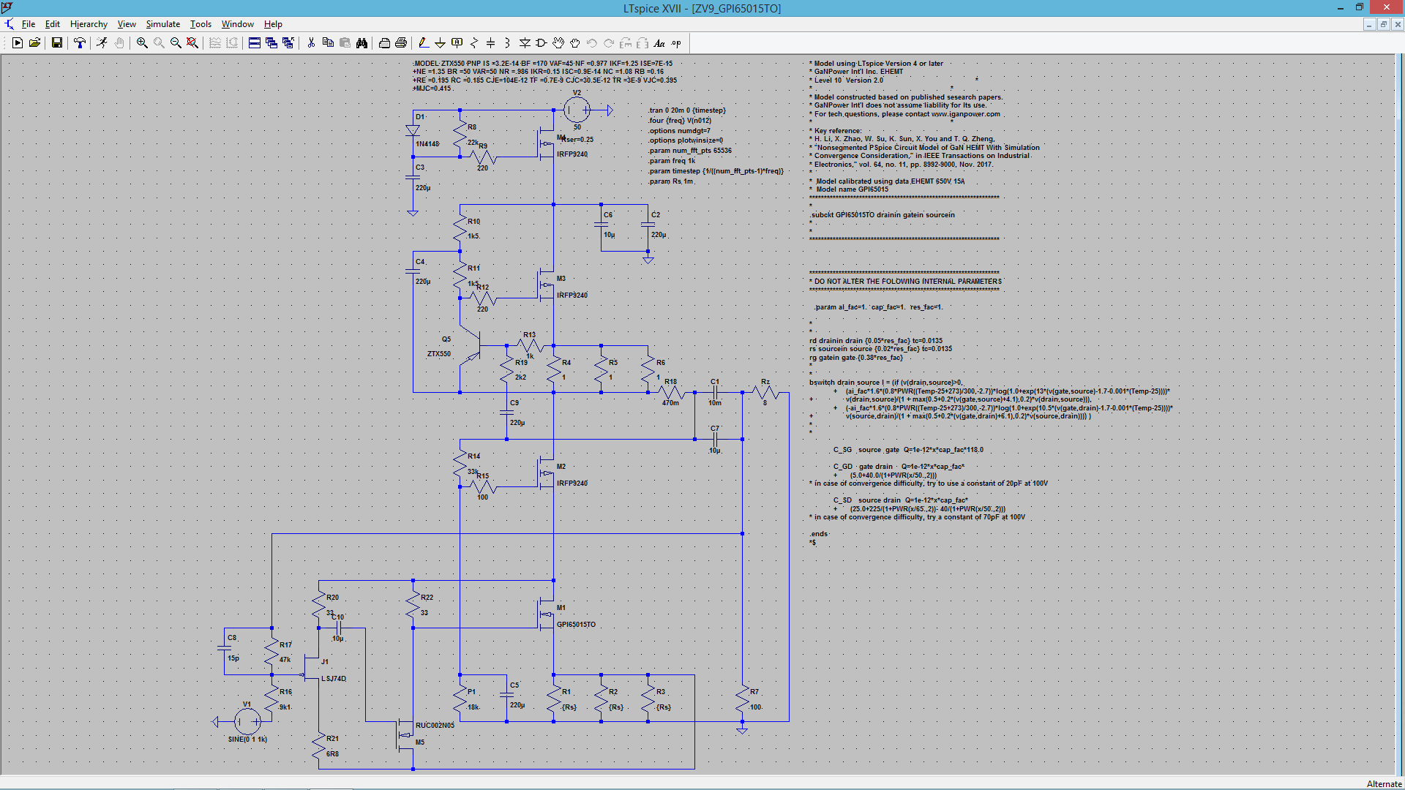Zoom out with the magnifier minus icon

176,43
